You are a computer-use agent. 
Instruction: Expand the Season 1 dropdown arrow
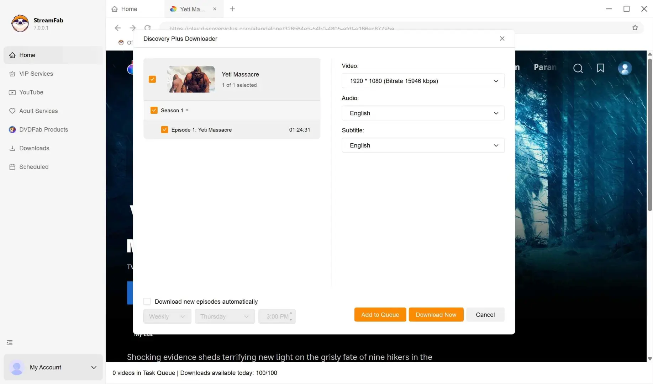(x=187, y=111)
